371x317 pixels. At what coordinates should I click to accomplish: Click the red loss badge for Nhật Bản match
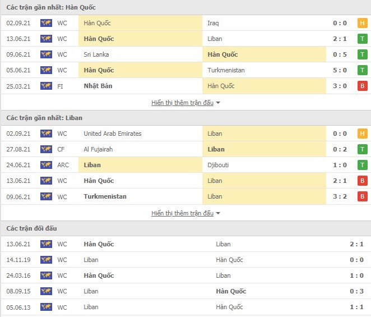(x=362, y=86)
